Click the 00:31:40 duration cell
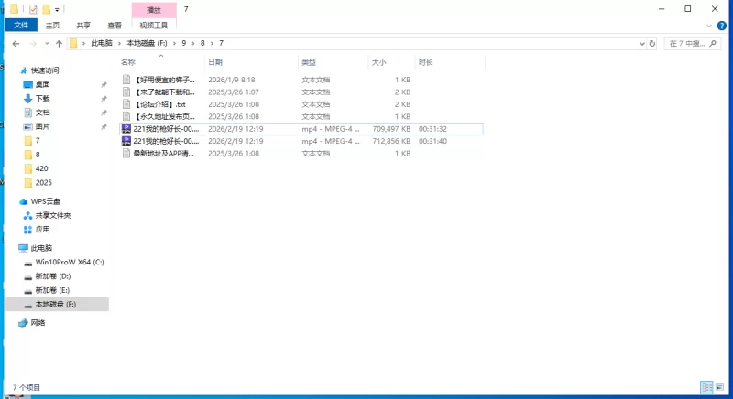Viewport: 733px width, 399px height. (x=432, y=141)
